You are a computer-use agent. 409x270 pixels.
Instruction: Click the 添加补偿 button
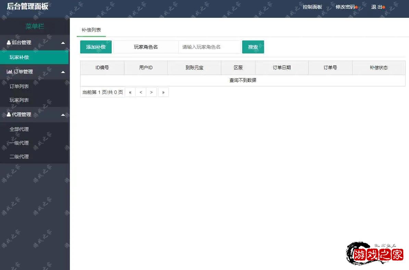(x=96, y=47)
